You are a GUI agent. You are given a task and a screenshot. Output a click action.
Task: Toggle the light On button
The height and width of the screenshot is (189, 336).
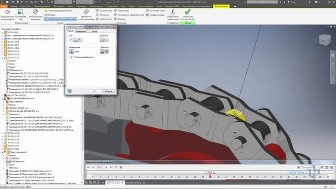[102, 40]
